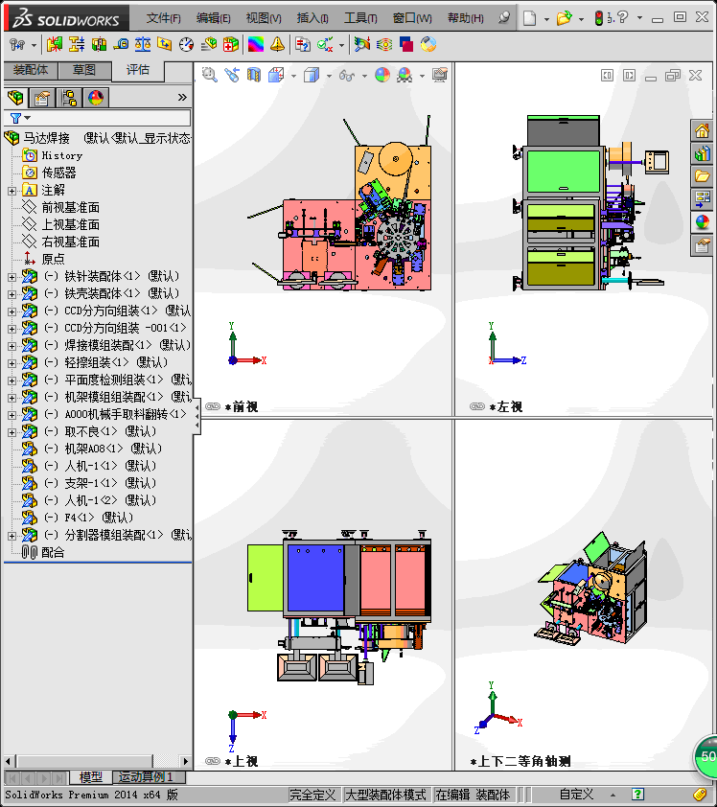This screenshot has width=717, height=807.
Task: Open the 文件(F) menu
Action: coord(163,18)
